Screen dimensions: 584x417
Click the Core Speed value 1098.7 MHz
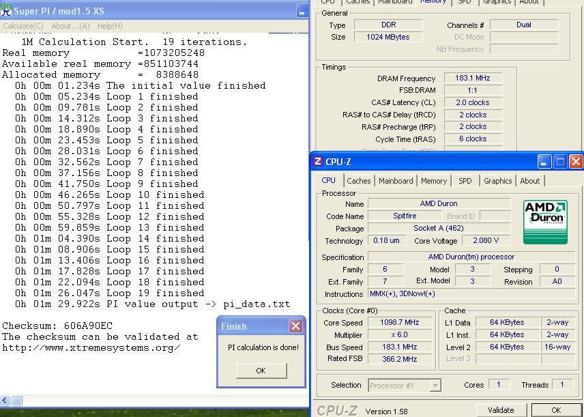[x=400, y=322]
